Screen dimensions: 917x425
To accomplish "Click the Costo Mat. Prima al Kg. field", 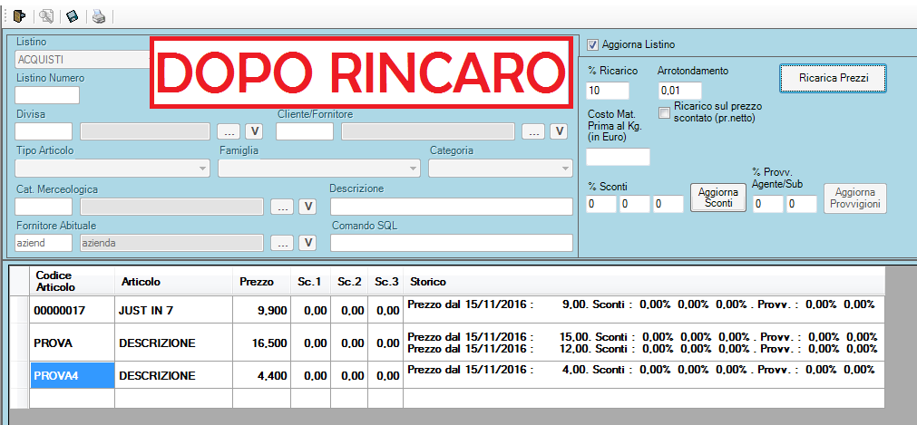I will click(619, 157).
